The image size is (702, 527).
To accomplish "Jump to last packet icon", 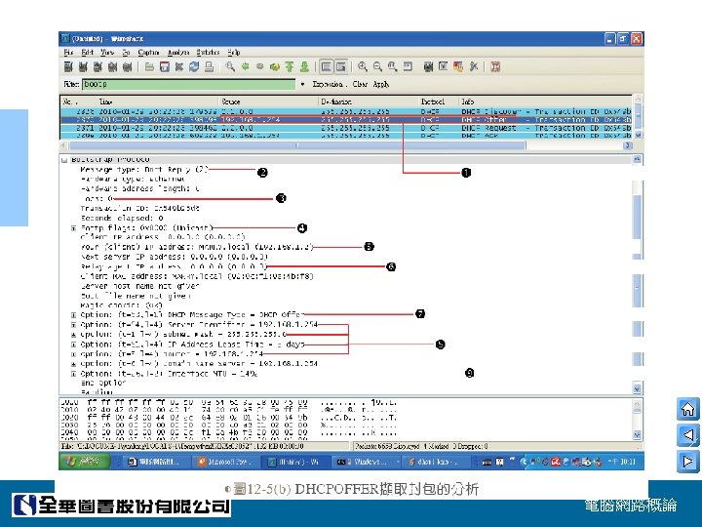I will click(x=304, y=66).
